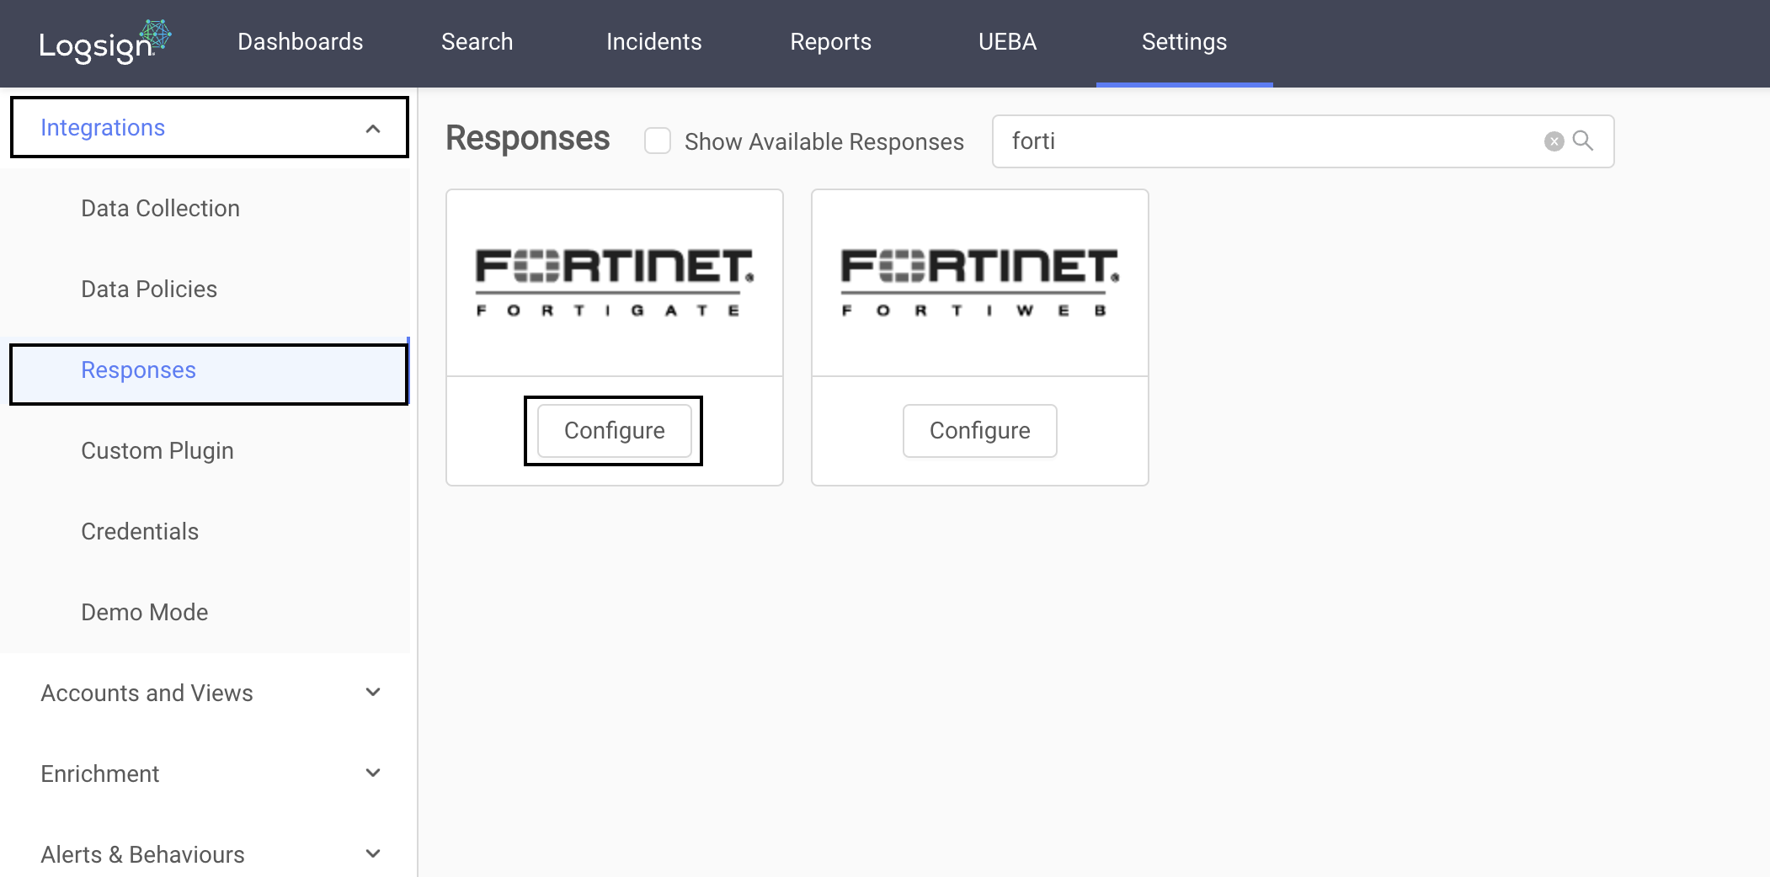The width and height of the screenshot is (1770, 877).
Task: Clear the forti search text
Action: pos(1554,141)
